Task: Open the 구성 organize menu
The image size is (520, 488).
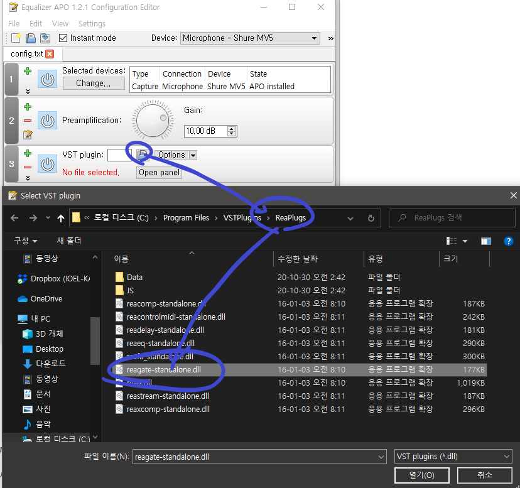Action: [26, 241]
